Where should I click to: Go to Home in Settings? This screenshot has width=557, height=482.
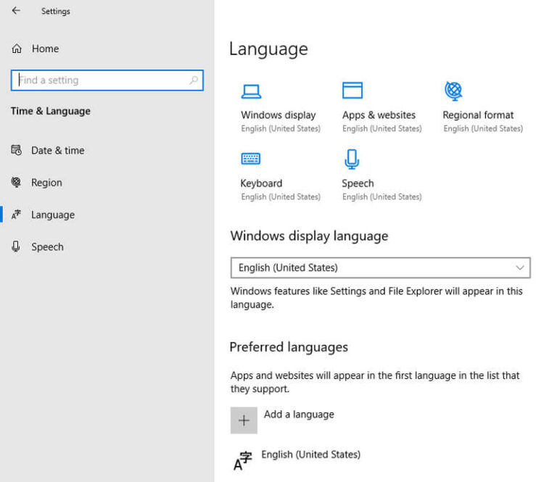46,49
